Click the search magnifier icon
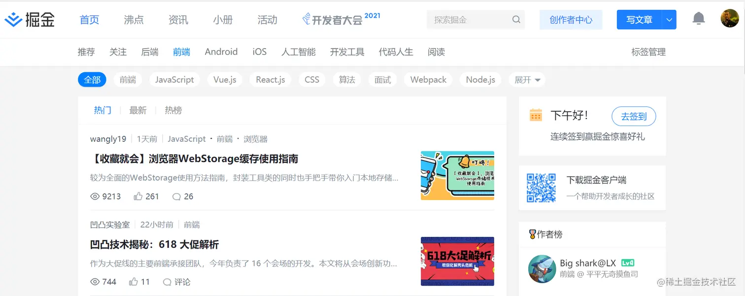 (x=516, y=20)
